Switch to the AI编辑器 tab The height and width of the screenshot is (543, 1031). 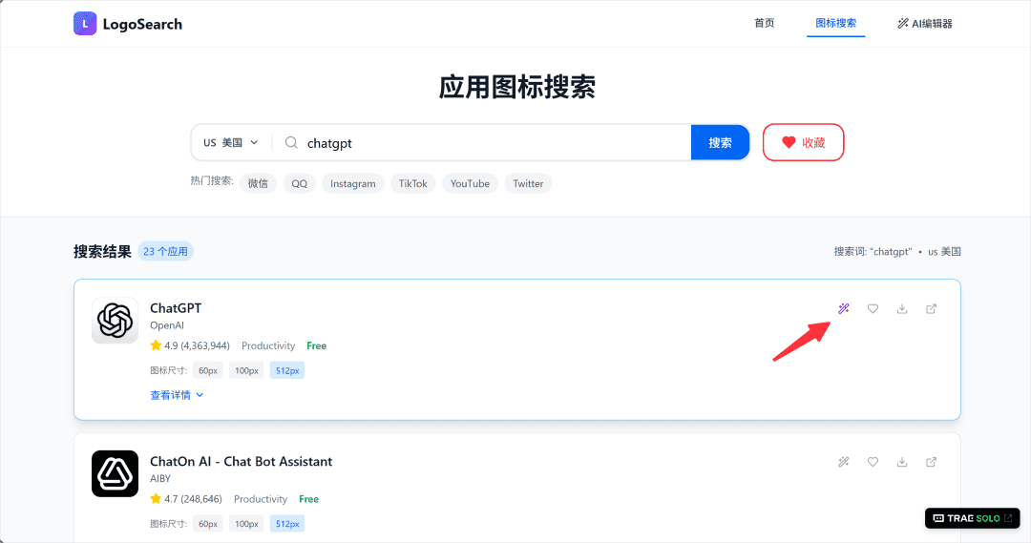pos(924,24)
